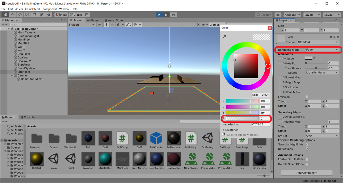
Task: Open the UV Set dropdown
Action: [x=322, y=136]
